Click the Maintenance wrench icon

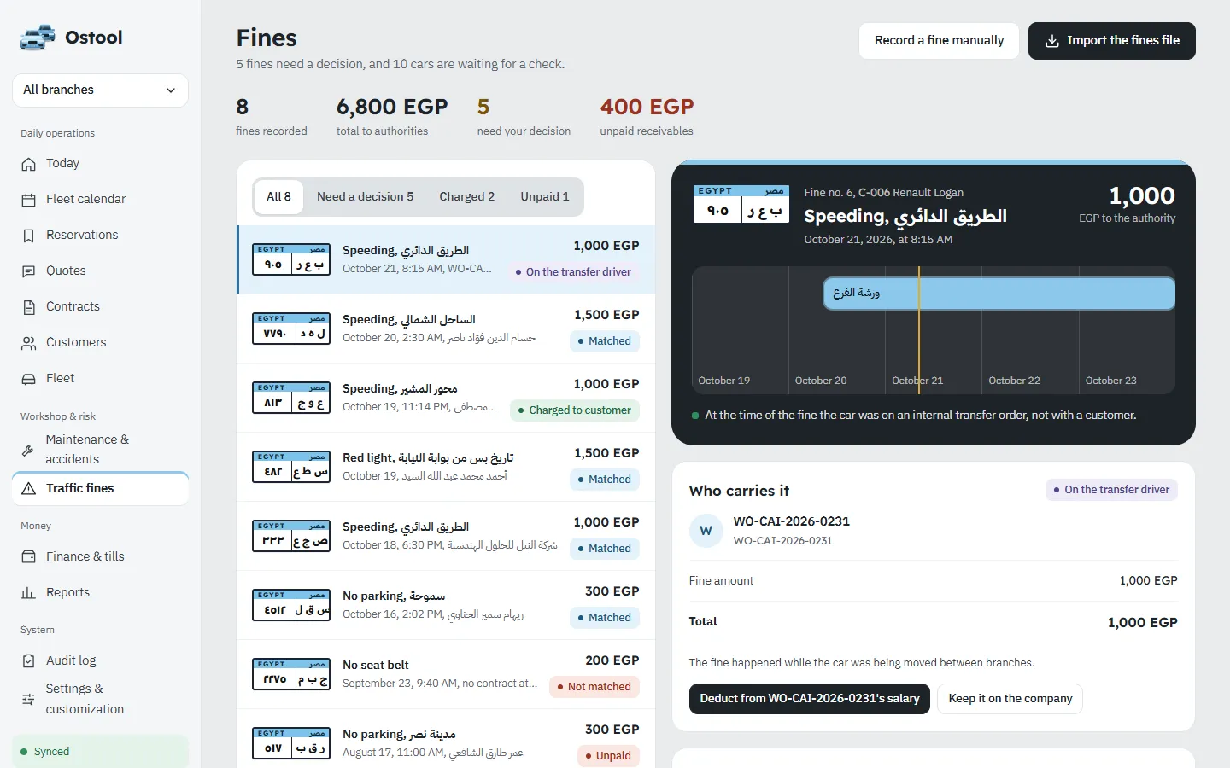point(28,450)
